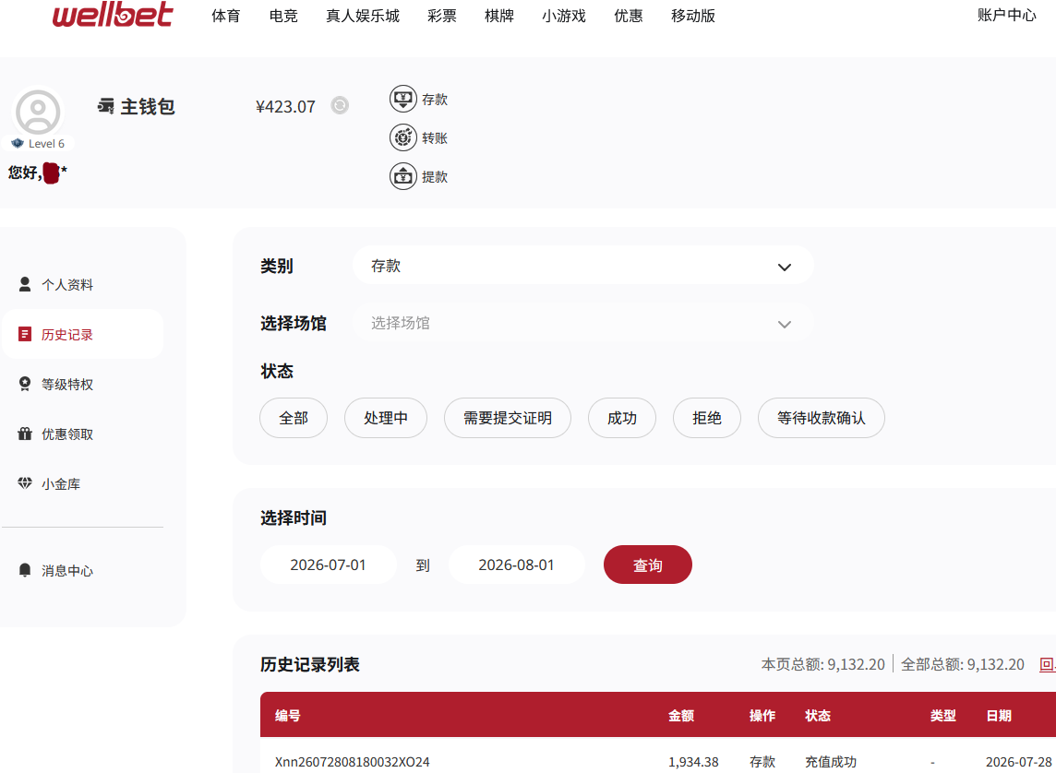1056x773 pixels.
Task: Click 全部总额: 9,132.20 text
Action: pyautogui.click(x=963, y=664)
